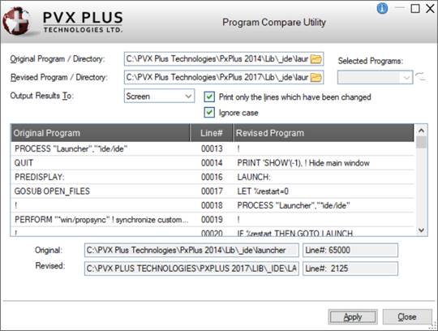Click the blue info icon
The width and height of the screenshot is (438, 331).
click(382, 8)
